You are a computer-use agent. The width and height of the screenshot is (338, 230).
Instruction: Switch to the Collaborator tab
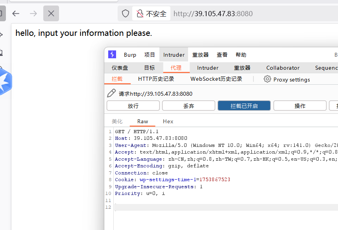(x=283, y=68)
